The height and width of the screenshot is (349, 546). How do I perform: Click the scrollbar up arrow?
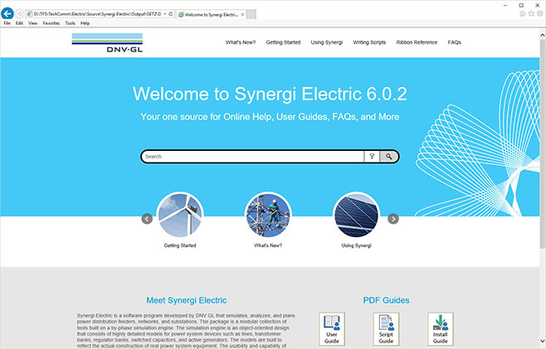pyautogui.click(x=543, y=35)
